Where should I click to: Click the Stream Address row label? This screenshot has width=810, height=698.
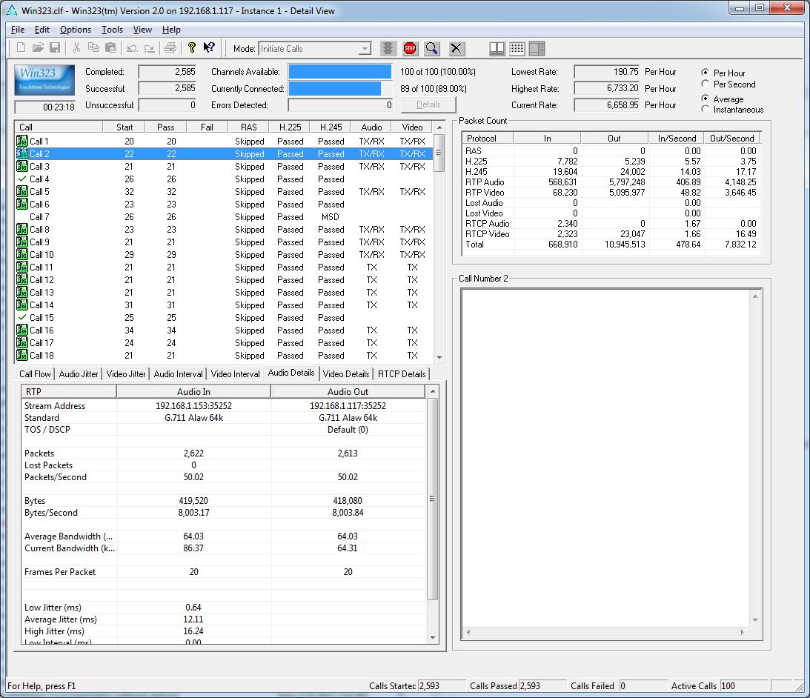[x=55, y=405]
